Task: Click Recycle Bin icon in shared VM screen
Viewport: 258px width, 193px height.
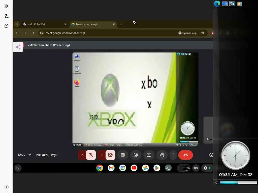Action: 77,70
